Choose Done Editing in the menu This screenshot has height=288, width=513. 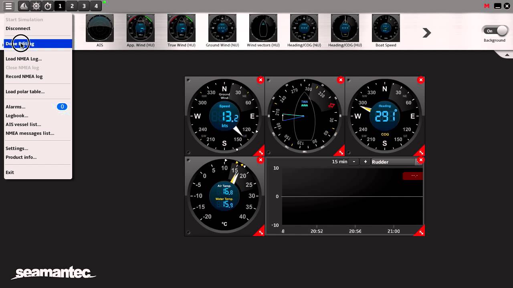pos(38,44)
